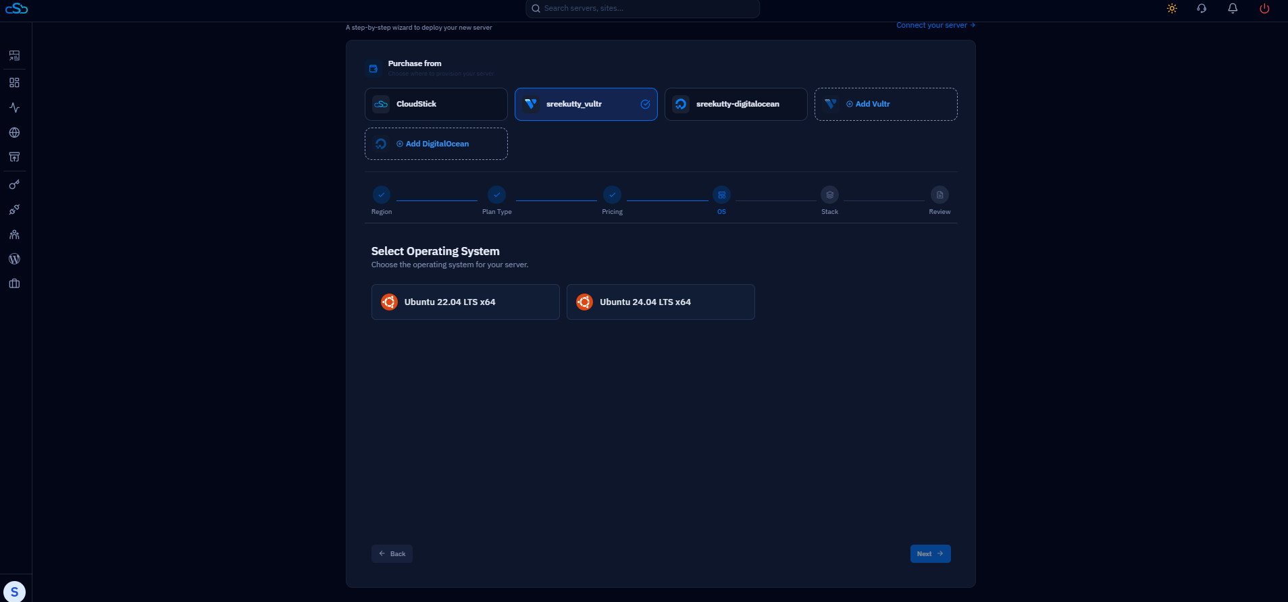Screen dimensions: 1288x602
Task: Open the briefcase icon in the sidebar
Action: pos(14,284)
